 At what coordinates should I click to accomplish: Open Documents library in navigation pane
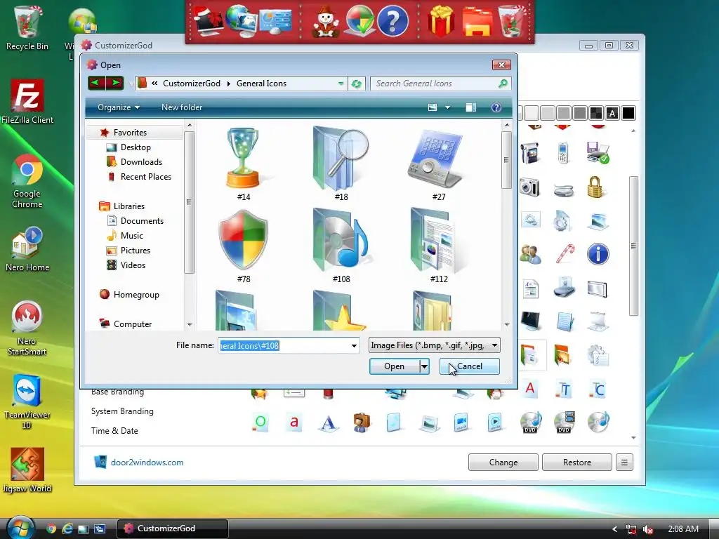142,221
